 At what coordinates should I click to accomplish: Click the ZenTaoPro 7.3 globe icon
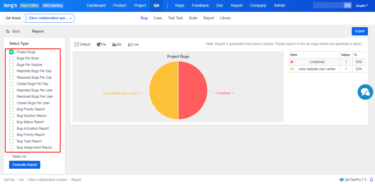(341, 180)
